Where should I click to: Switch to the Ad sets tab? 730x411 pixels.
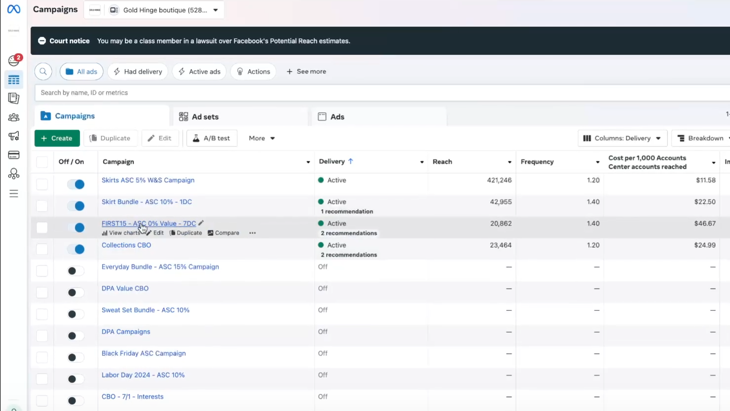pyautogui.click(x=205, y=117)
